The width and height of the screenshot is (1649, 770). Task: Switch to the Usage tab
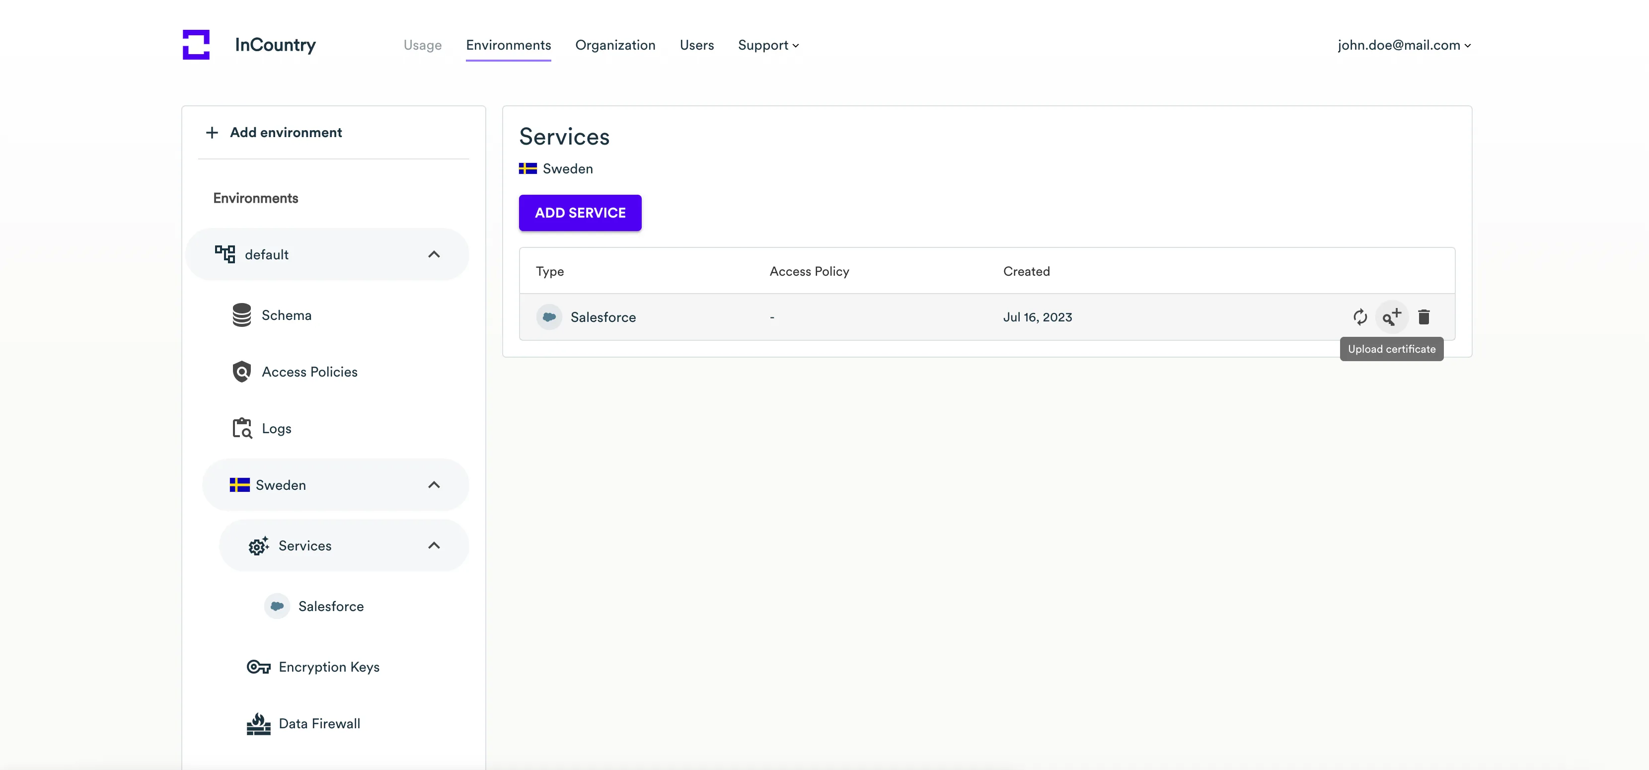pyautogui.click(x=422, y=45)
